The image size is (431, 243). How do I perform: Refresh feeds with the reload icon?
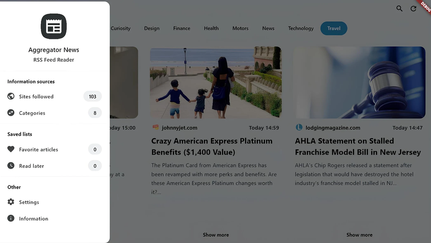[x=414, y=9]
